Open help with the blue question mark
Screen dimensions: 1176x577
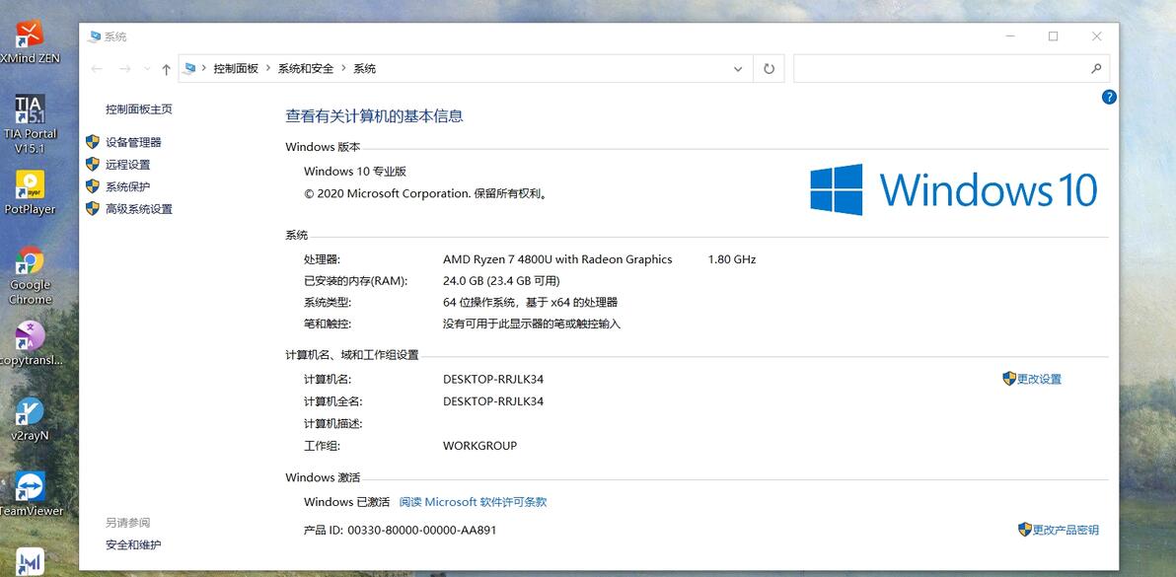[x=1109, y=97]
